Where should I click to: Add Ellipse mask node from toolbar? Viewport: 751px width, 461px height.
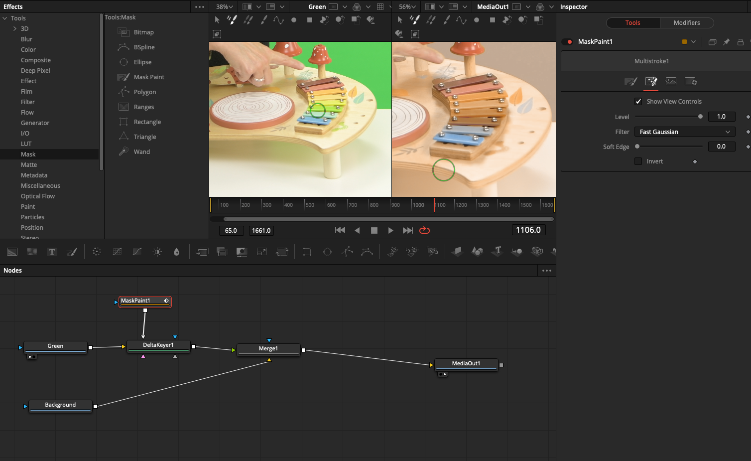[x=327, y=252]
